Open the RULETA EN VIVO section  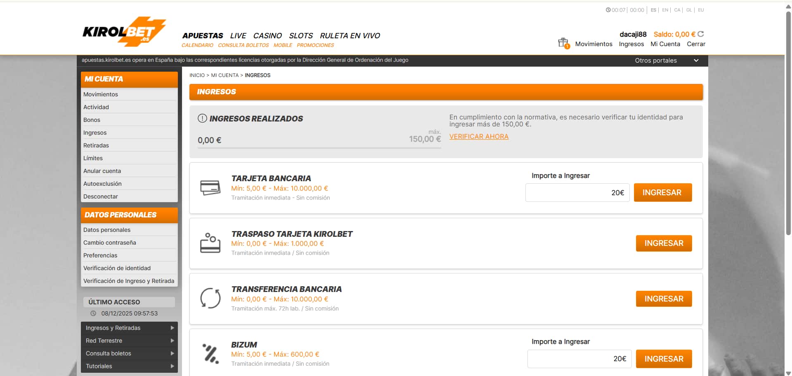click(x=350, y=35)
